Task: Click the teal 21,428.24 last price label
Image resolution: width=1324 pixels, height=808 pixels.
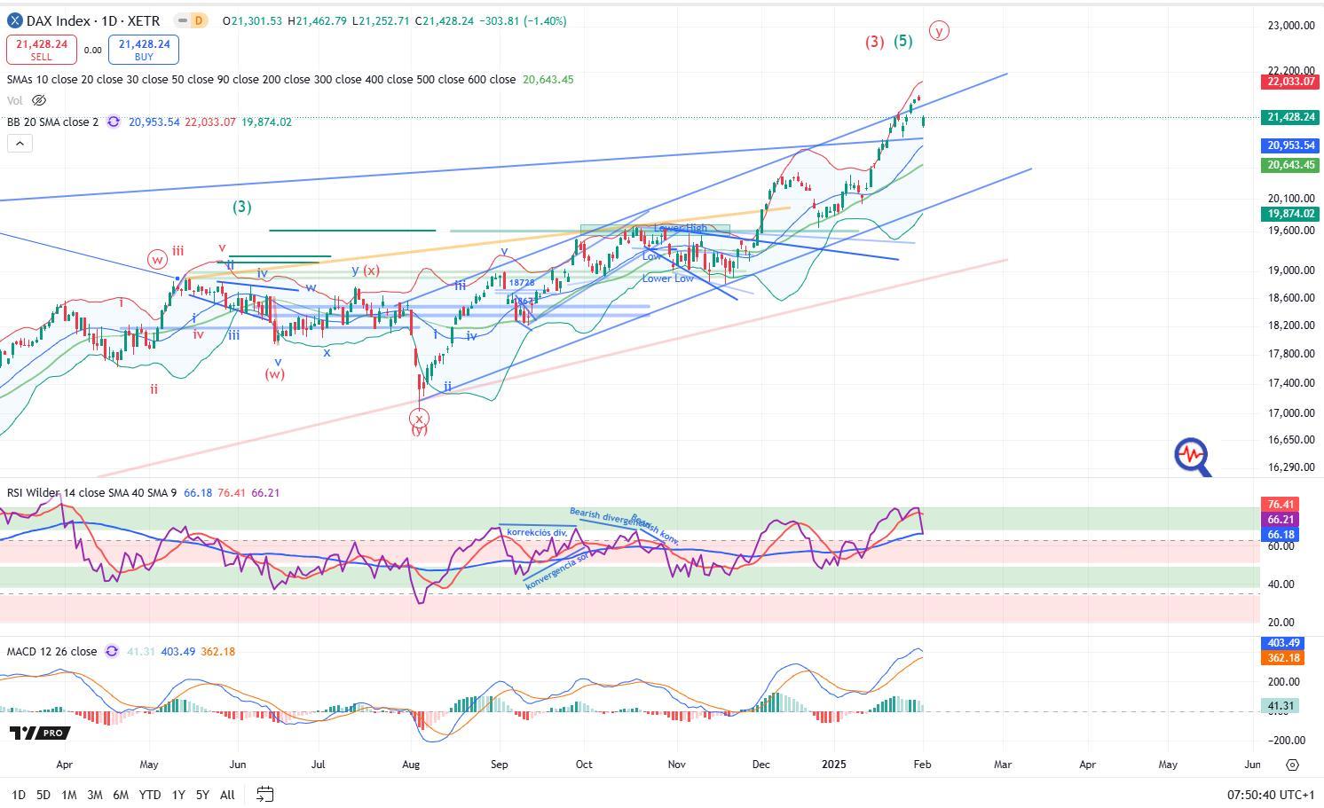Action: (x=1291, y=117)
